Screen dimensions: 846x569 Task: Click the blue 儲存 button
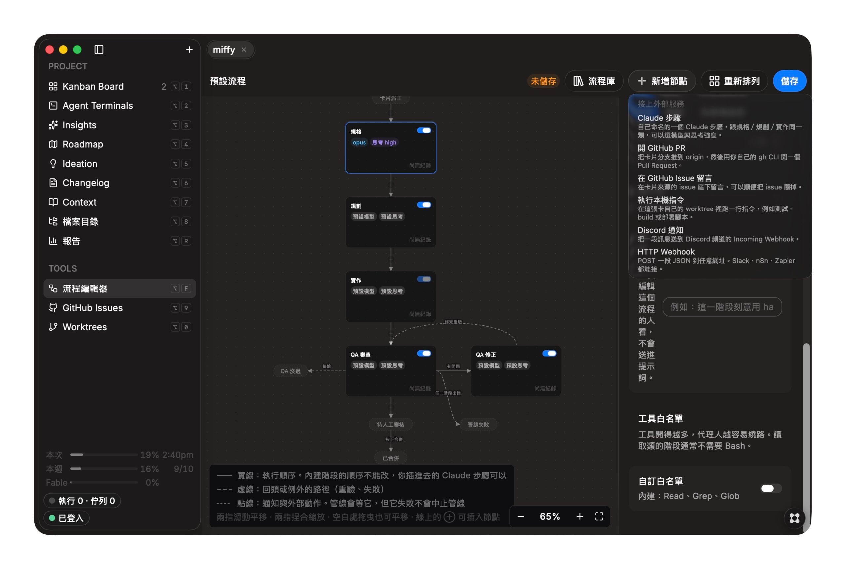789,81
